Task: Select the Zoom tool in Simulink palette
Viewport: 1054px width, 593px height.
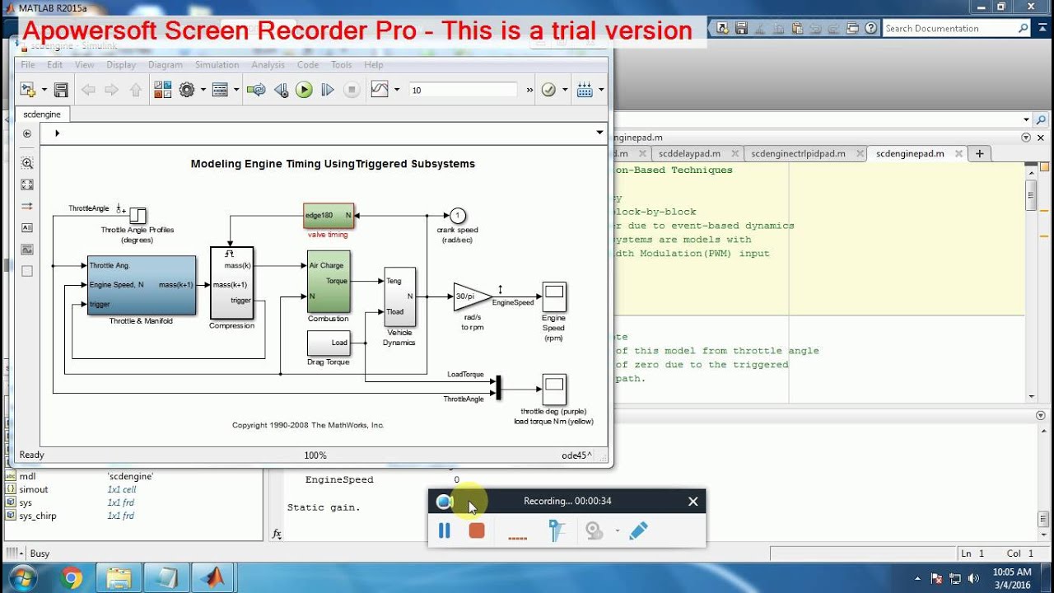Action: point(27,163)
